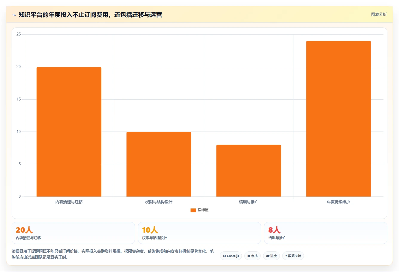Open the 10人 stat card

[x=199, y=233]
